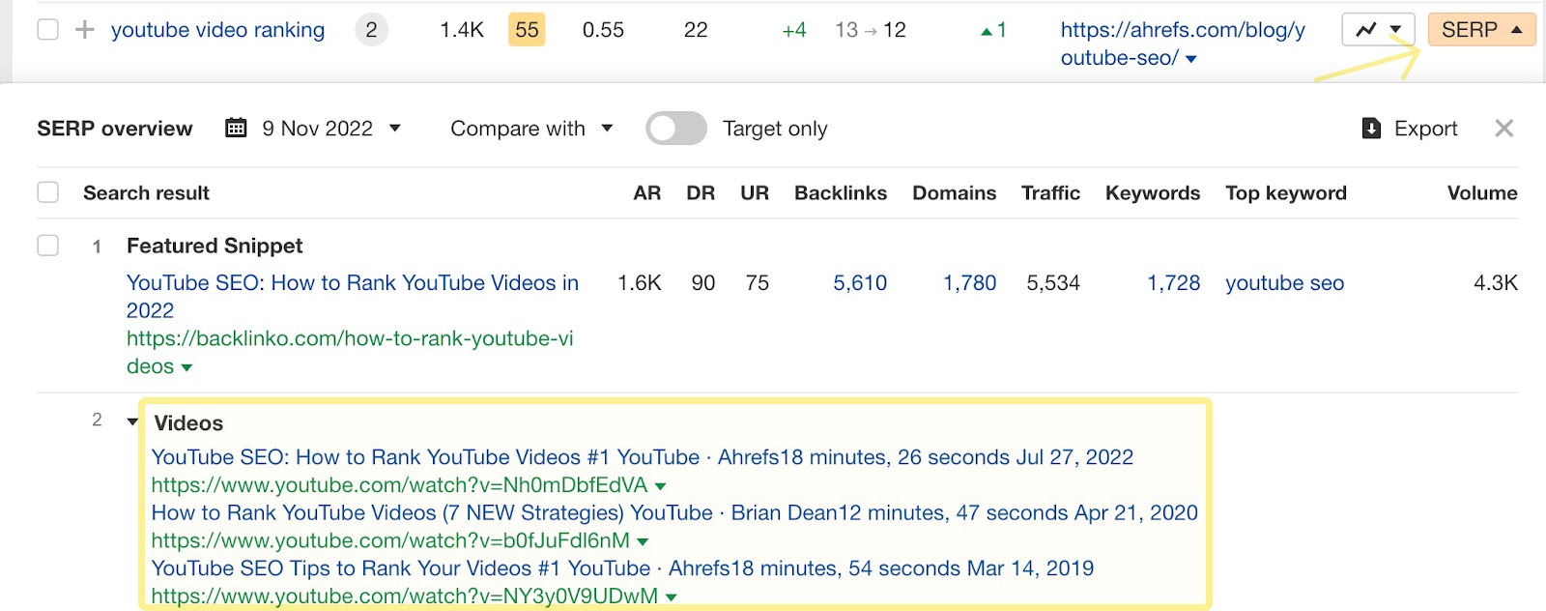Collapse the SERP button for this keyword
1546x611 pixels.
pos(1481,30)
